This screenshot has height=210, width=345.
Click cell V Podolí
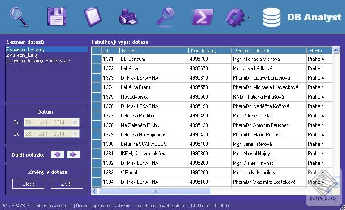tap(154, 173)
